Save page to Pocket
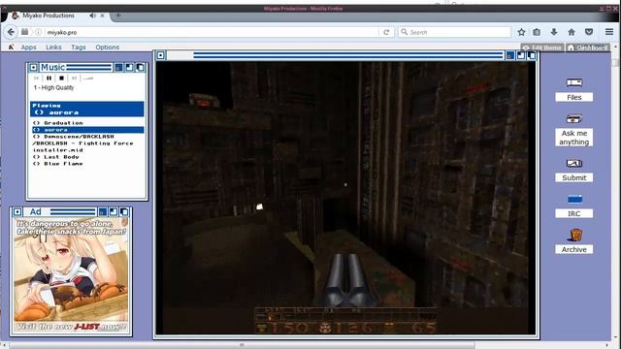621x349 pixels. tap(589, 32)
